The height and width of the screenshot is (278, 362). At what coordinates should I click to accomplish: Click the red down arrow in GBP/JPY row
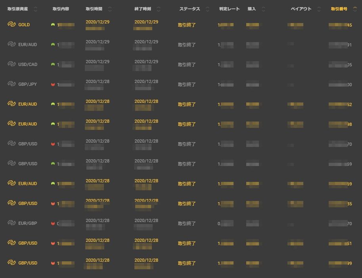[x=53, y=84]
